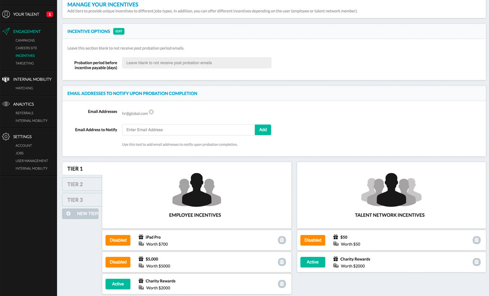489x296 pixels.
Task: Click the Employee Incentives people graphic
Action: pyautogui.click(x=197, y=190)
